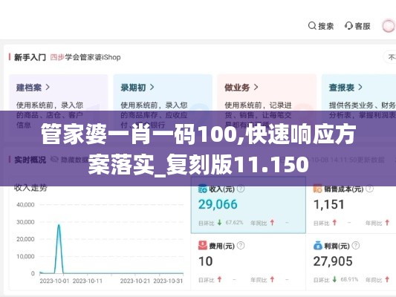Click the 销售成本(元) icon
Viewport: 396px width, 297px height.
pos(318,189)
